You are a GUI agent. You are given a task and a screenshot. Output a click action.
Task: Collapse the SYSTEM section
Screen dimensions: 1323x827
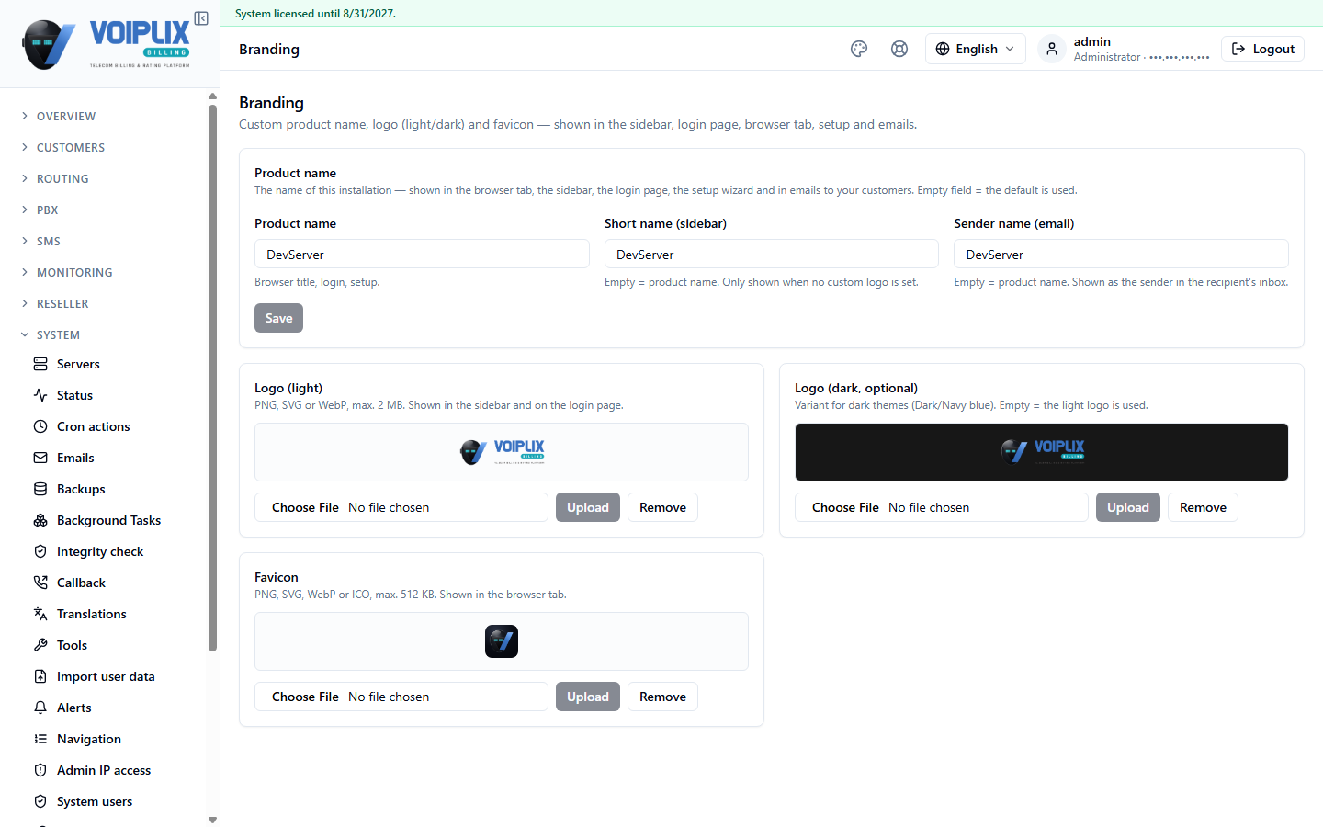coord(58,334)
